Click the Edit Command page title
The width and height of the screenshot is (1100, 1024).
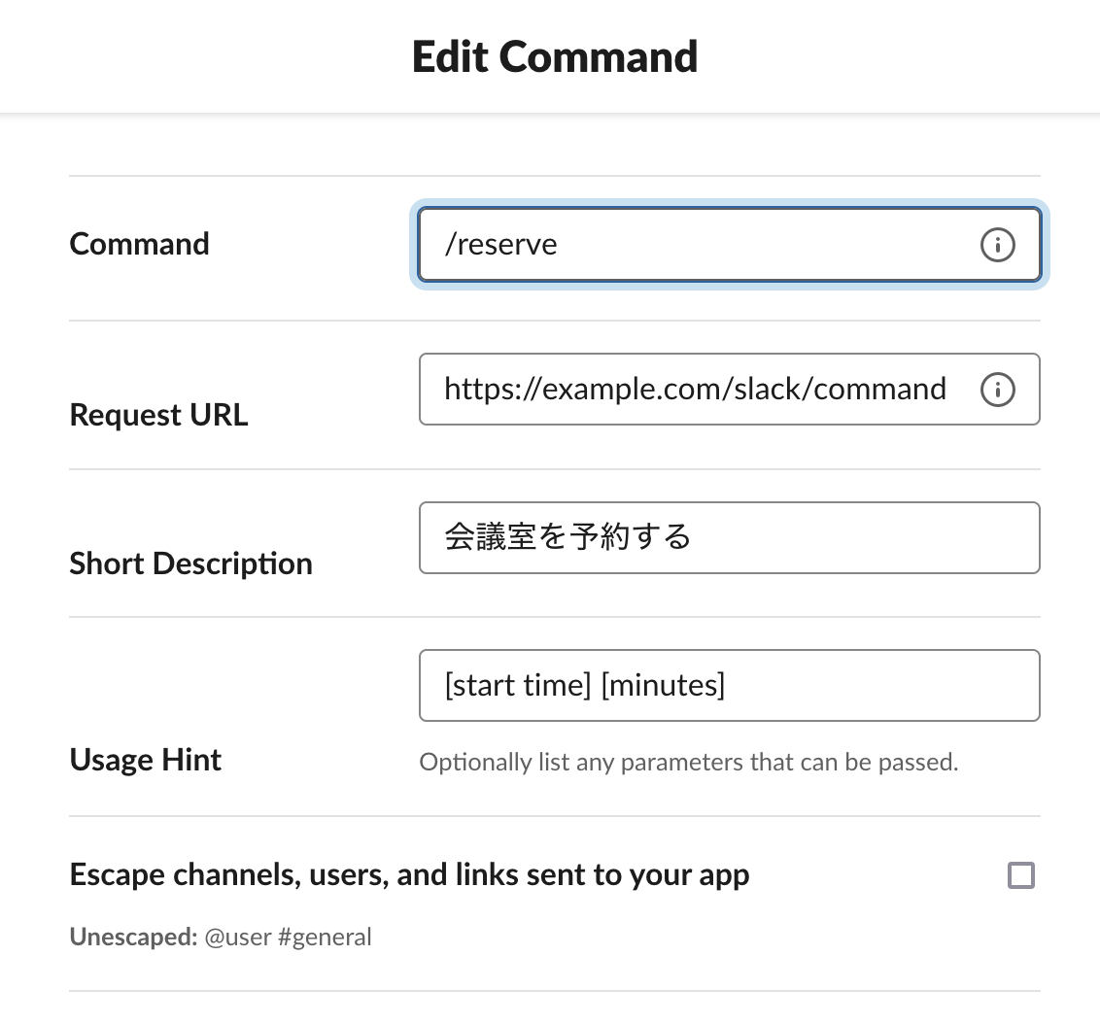point(555,56)
